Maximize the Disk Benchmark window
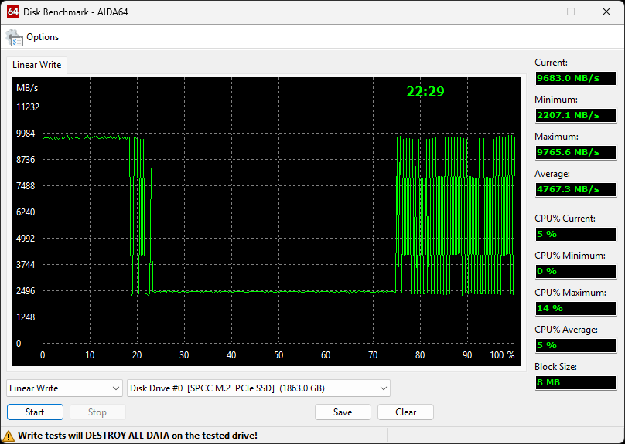This screenshot has height=444, width=625. coord(571,12)
